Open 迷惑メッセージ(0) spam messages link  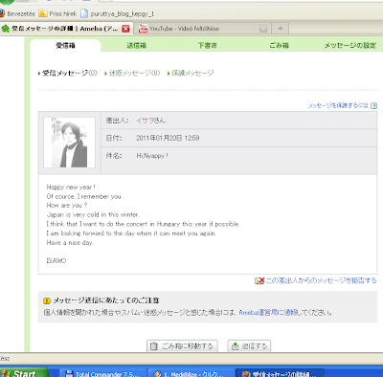(134, 73)
